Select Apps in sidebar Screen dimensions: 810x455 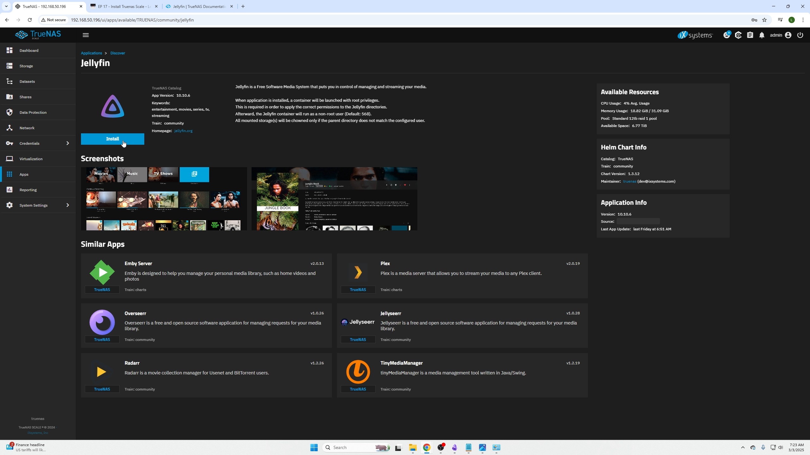(x=38, y=174)
